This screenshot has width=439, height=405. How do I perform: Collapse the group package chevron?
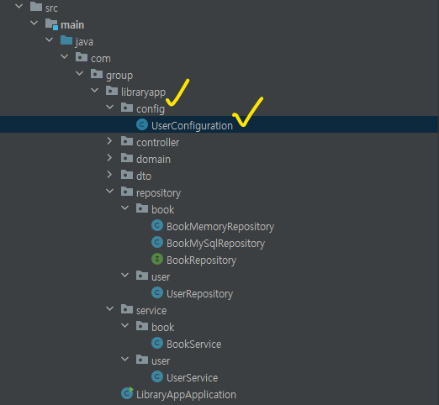click(80, 73)
